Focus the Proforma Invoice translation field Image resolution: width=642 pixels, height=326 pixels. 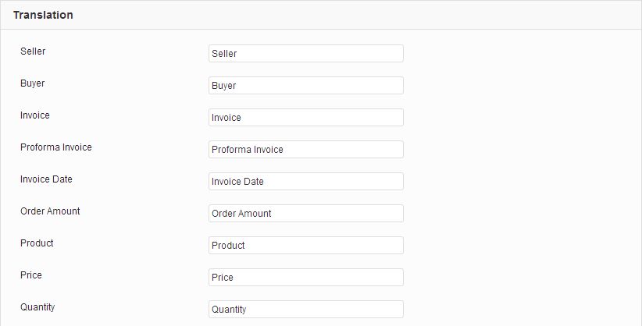click(306, 149)
